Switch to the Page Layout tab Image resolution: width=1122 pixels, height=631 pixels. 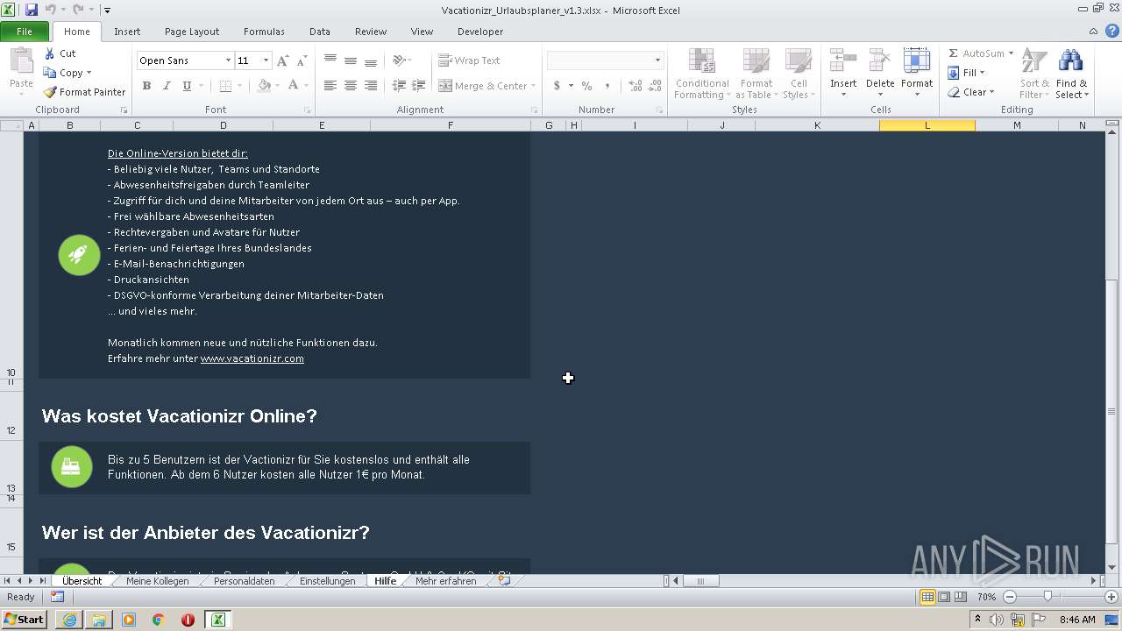(192, 32)
